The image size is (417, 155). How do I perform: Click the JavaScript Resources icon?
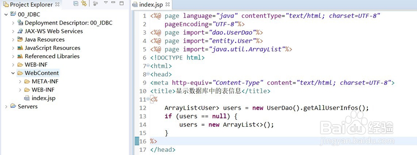point(20,48)
